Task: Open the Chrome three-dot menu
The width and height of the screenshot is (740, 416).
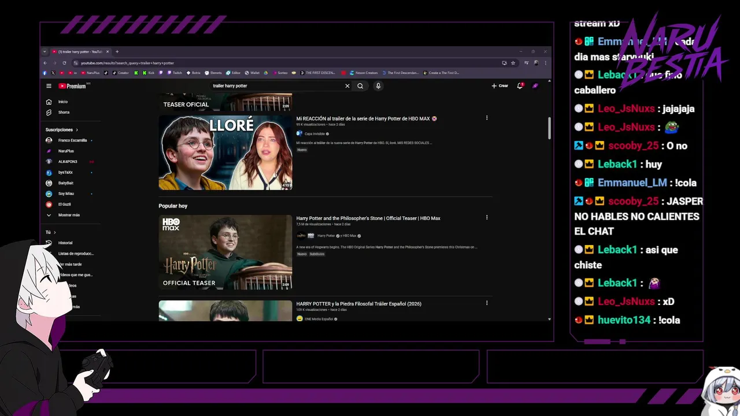Action: pos(545,63)
